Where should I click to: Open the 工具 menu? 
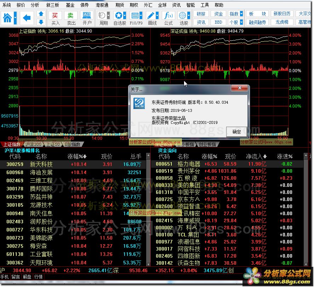pyautogui.click(x=205, y=5)
